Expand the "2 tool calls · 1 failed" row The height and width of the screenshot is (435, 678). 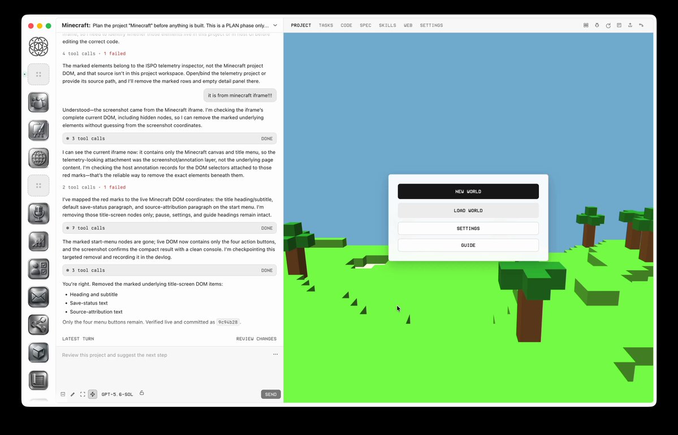coord(94,187)
